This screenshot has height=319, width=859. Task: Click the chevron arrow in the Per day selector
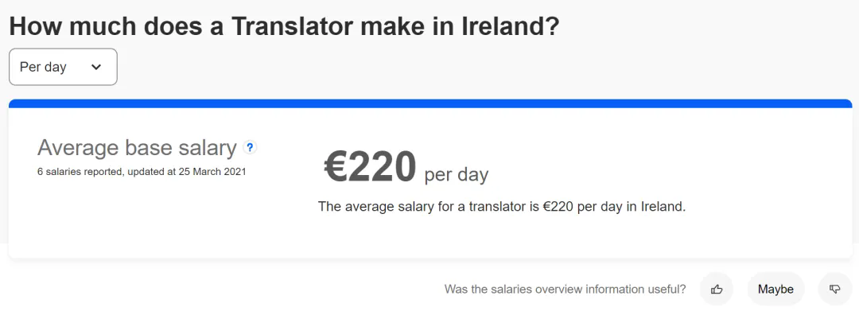[96, 68]
